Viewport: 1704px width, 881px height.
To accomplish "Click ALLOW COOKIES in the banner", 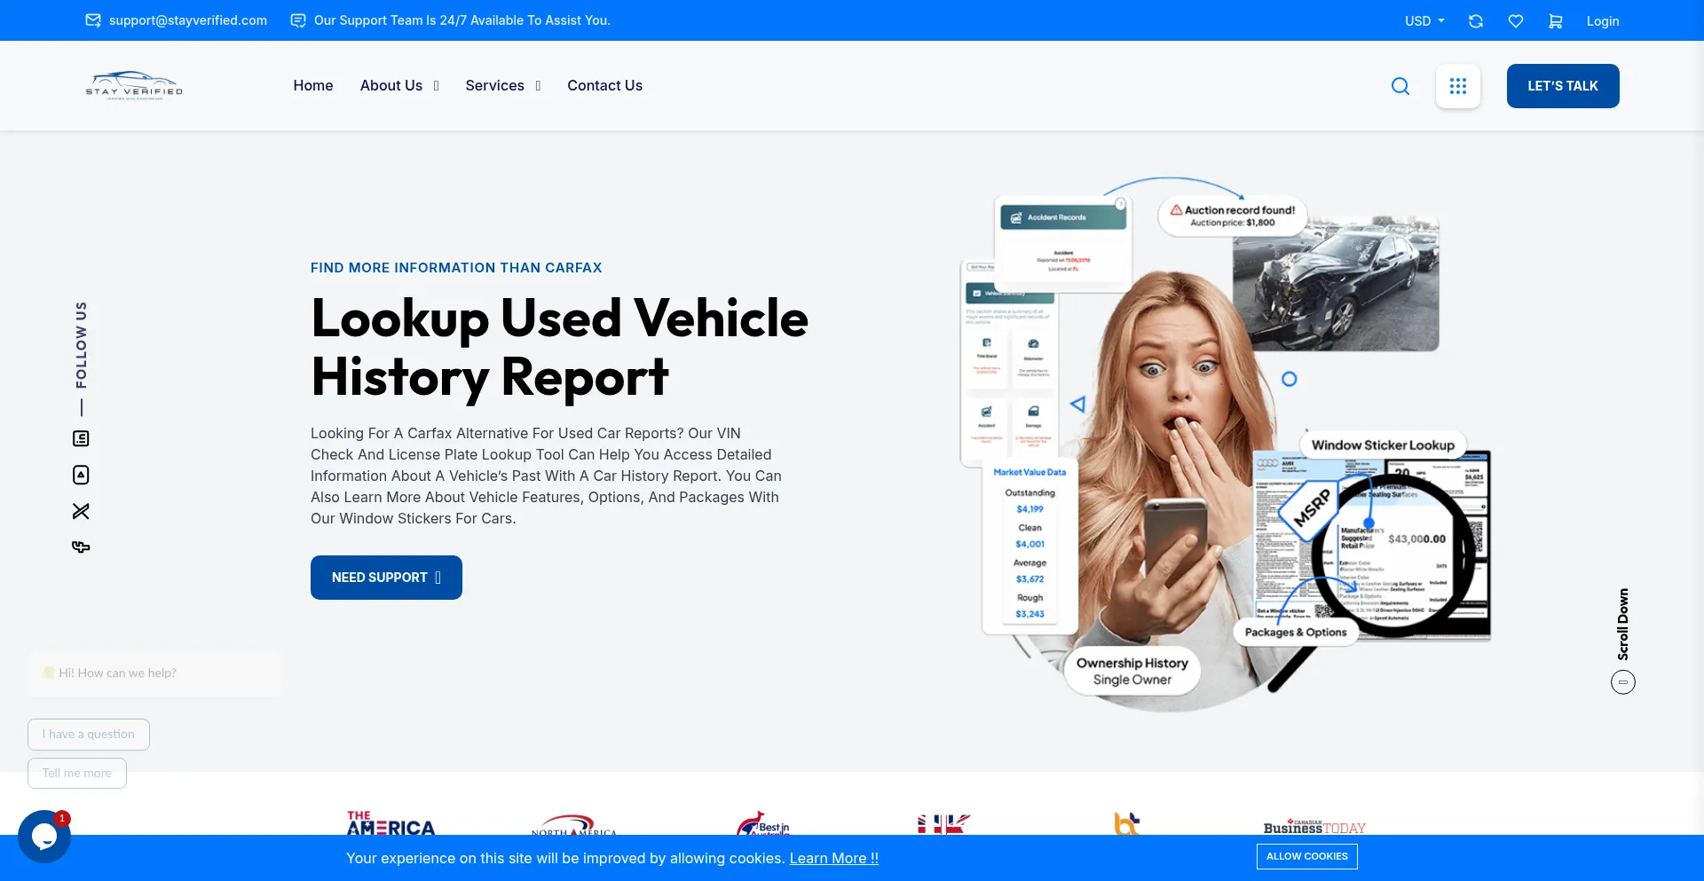I will coord(1306,856).
